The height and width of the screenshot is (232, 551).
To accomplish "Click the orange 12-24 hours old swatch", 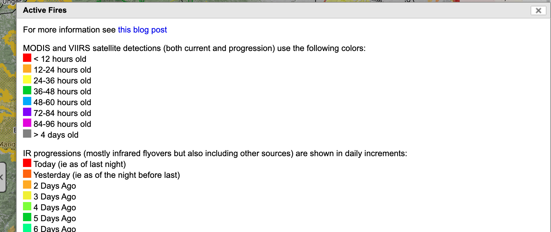I will [27, 69].
